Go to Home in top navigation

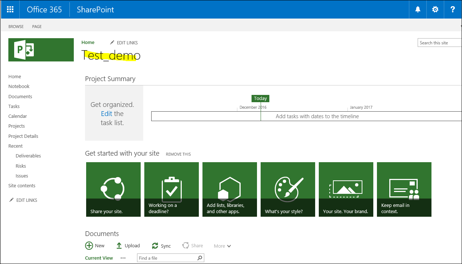(x=88, y=43)
